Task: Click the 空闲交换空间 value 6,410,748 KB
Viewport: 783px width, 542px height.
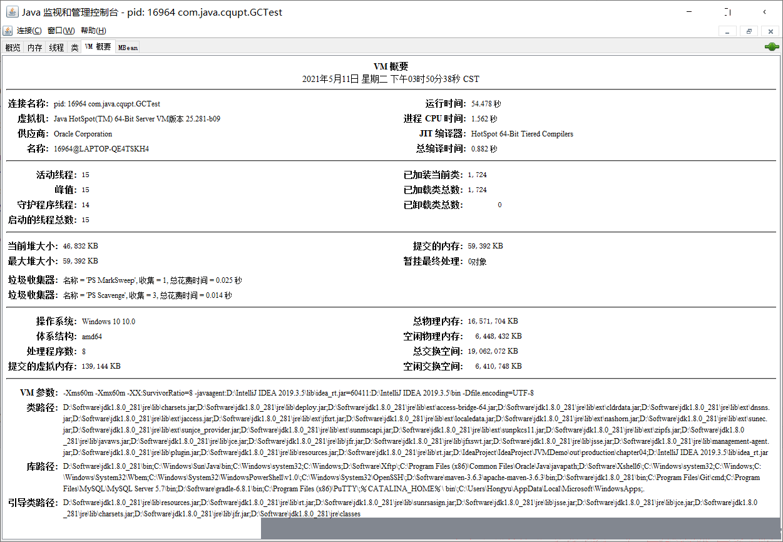Action: pos(498,367)
